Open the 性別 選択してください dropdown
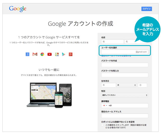The image size is (161, 135). [x=125, y=95]
